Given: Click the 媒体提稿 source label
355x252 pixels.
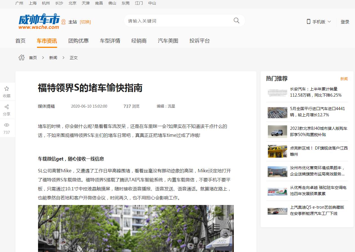Looking at the screenshot, I should (x=46, y=106).
